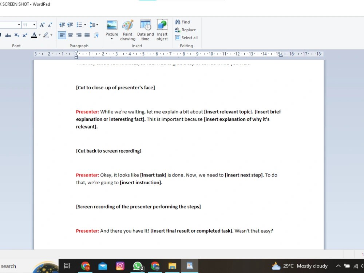Viewport: 364px width, 273px height.
Task: Insert date and time
Action: (x=145, y=31)
